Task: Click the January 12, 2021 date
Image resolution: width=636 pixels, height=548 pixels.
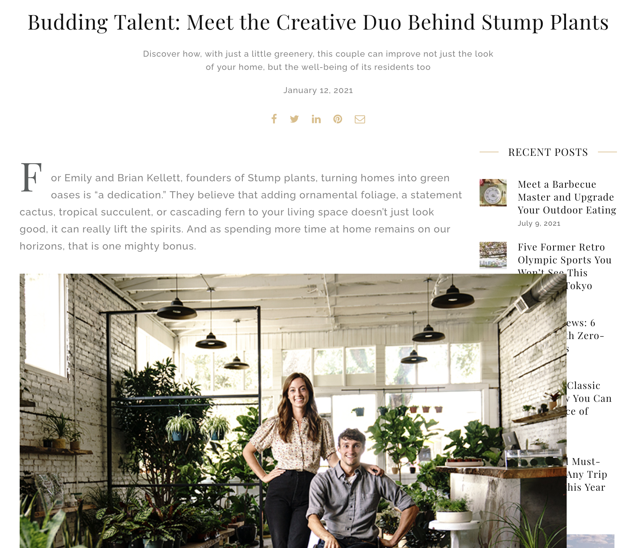Action: 318,90
